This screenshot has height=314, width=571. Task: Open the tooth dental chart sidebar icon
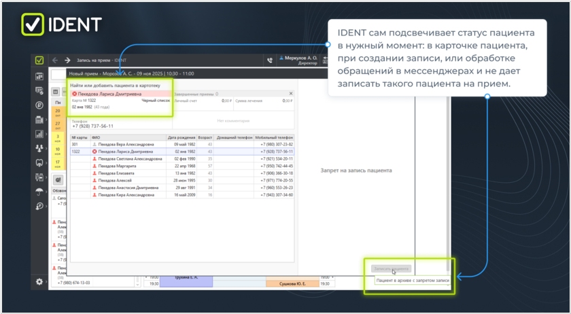pos(39,162)
